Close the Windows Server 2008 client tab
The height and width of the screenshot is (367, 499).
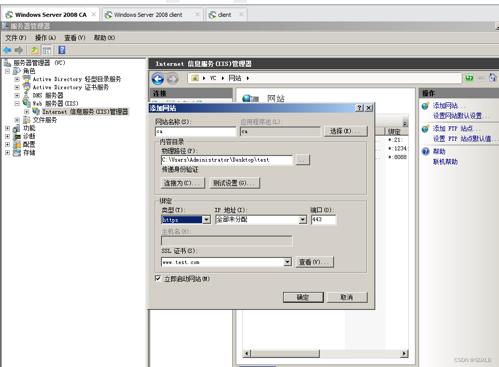coord(198,14)
